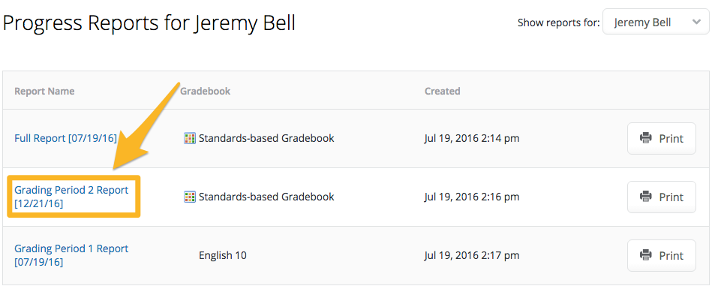Click the English 10 gradebook entry
Image resolution: width=715 pixels, height=286 pixels.
pos(223,255)
